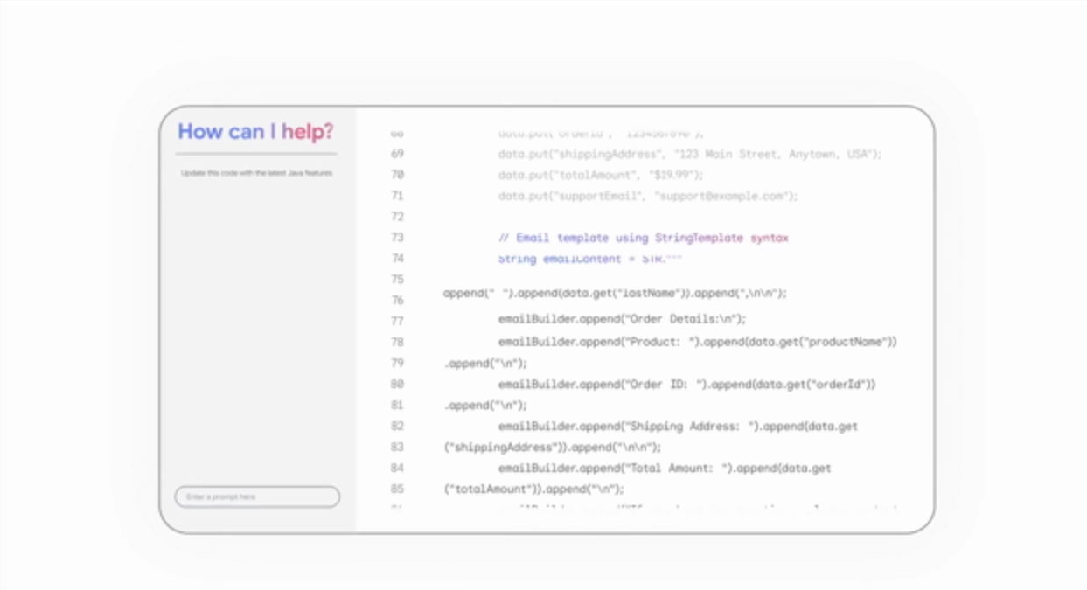This screenshot has width=1087, height=590.
Task: Click the 'Product: ' append code line
Action: point(698,342)
